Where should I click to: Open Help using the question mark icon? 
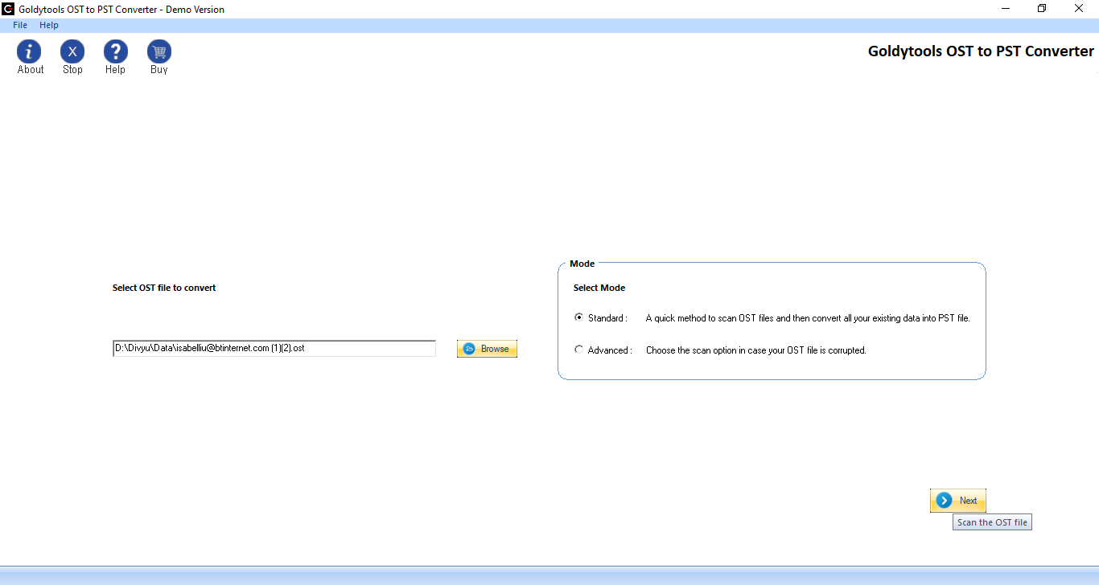115,51
